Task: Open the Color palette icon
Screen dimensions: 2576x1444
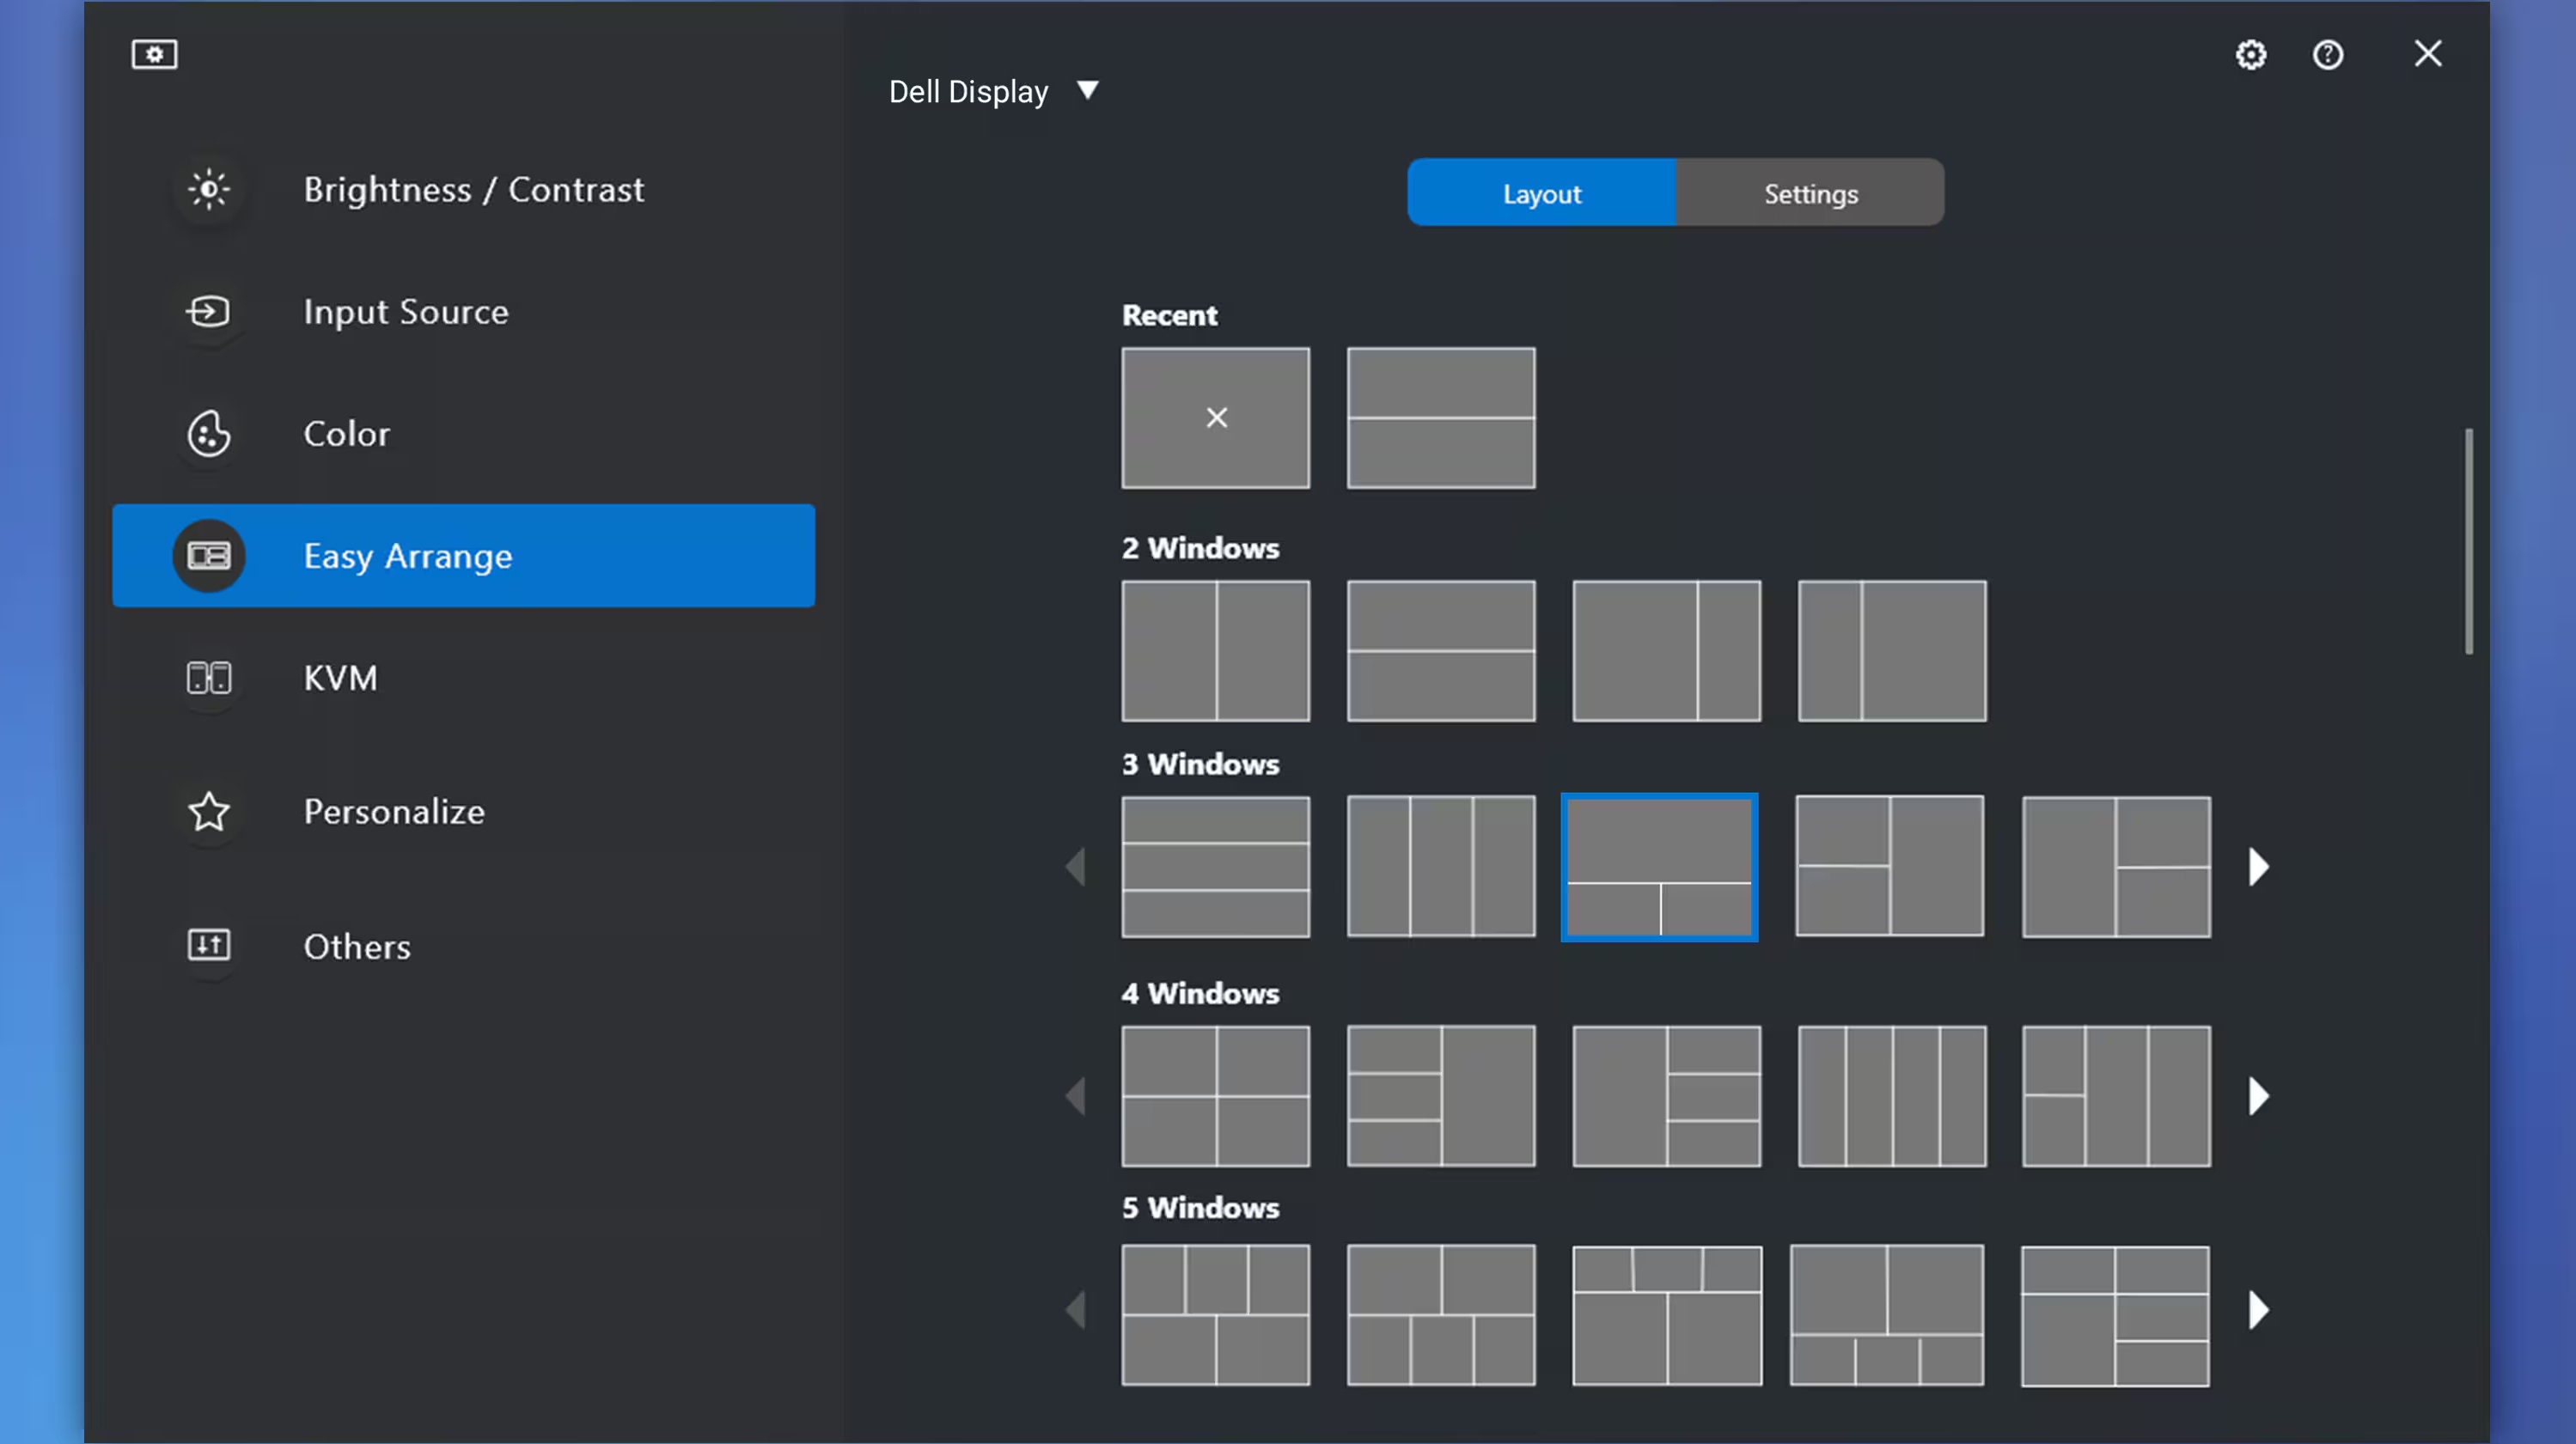Action: point(208,434)
